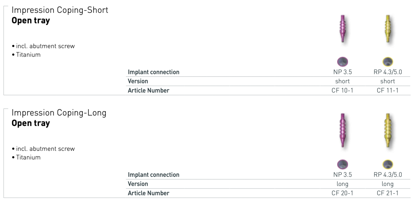
Task: Click NP 3.5 in the Short coping table
Action: (x=342, y=72)
